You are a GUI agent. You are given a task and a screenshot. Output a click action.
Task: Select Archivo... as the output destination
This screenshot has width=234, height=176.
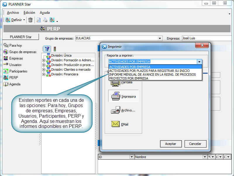point(123,110)
